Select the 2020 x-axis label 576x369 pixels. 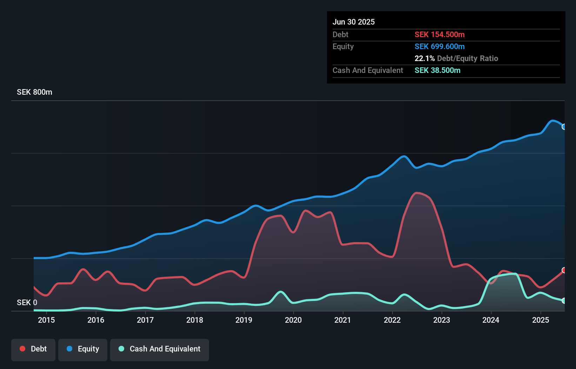(x=293, y=320)
